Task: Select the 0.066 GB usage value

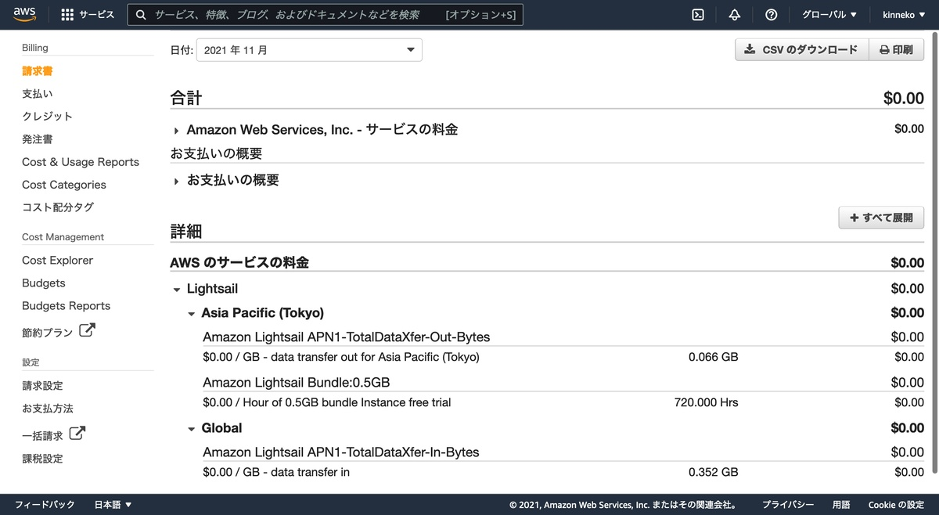Action: click(713, 357)
